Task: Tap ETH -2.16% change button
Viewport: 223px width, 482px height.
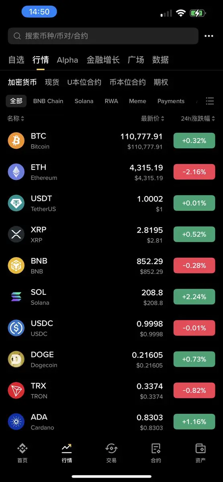Action: pyautogui.click(x=194, y=172)
